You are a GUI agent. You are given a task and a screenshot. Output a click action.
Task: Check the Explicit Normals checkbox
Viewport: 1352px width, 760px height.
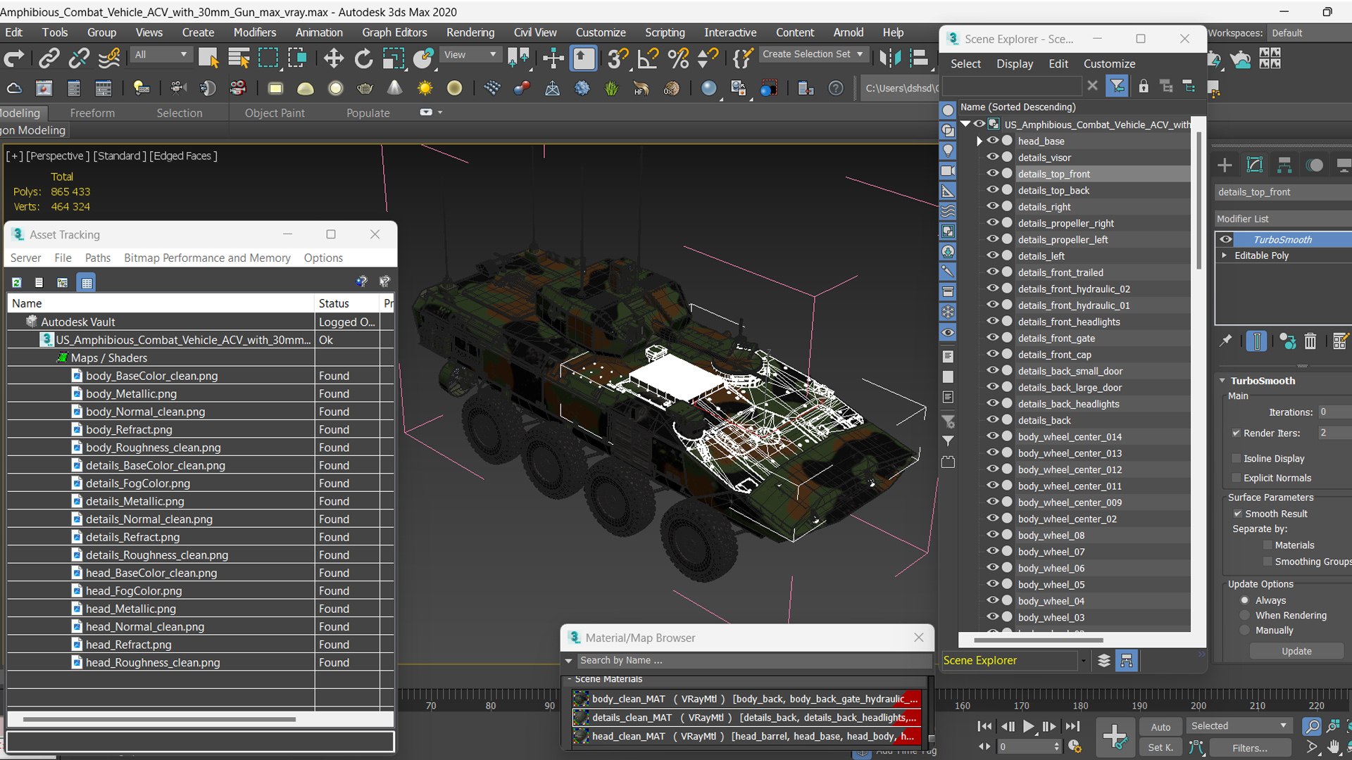click(1236, 478)
